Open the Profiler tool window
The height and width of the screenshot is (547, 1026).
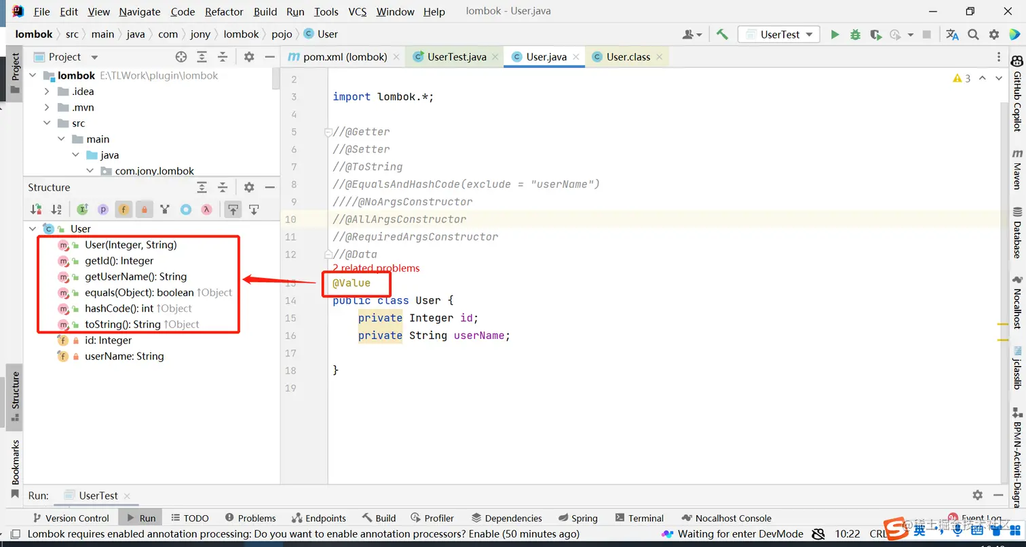point(431,519)
